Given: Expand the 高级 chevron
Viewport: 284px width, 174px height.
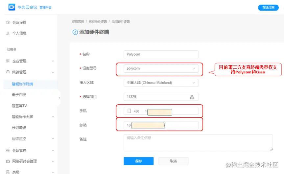Looking at the screenshot, I should [53, 172].
